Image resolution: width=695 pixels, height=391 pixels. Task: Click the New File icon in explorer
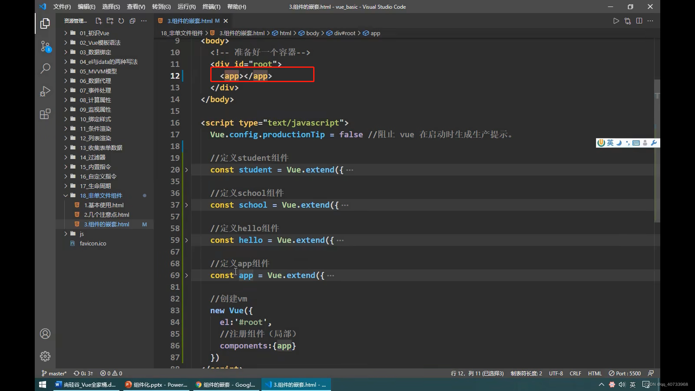[99, 21]
